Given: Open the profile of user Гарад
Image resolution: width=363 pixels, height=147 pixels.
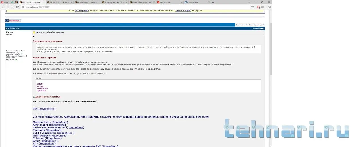Looking at the screenshot, I should [10, 32].
